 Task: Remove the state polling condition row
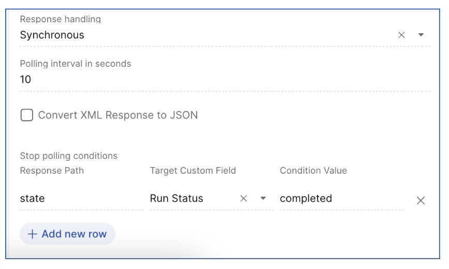point(421,201)
